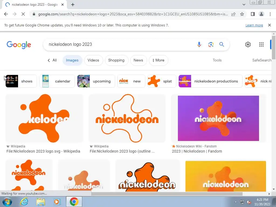Viewport: 276px width, 207px height.
Task: Open the purple background Nickelodeon image
Action: point(218,118)
